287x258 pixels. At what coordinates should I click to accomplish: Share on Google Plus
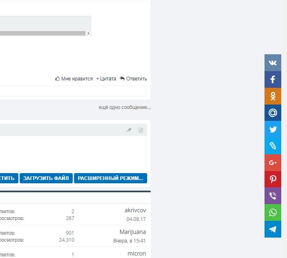coord(273,162)
